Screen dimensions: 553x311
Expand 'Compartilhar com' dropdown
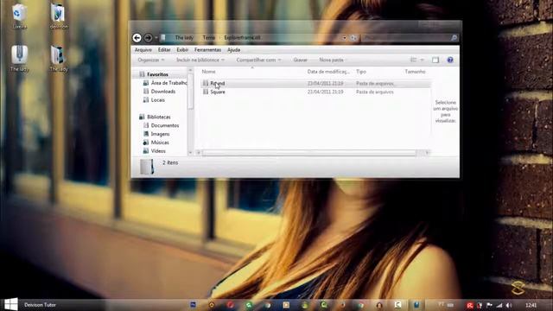[x=258, y=60]
